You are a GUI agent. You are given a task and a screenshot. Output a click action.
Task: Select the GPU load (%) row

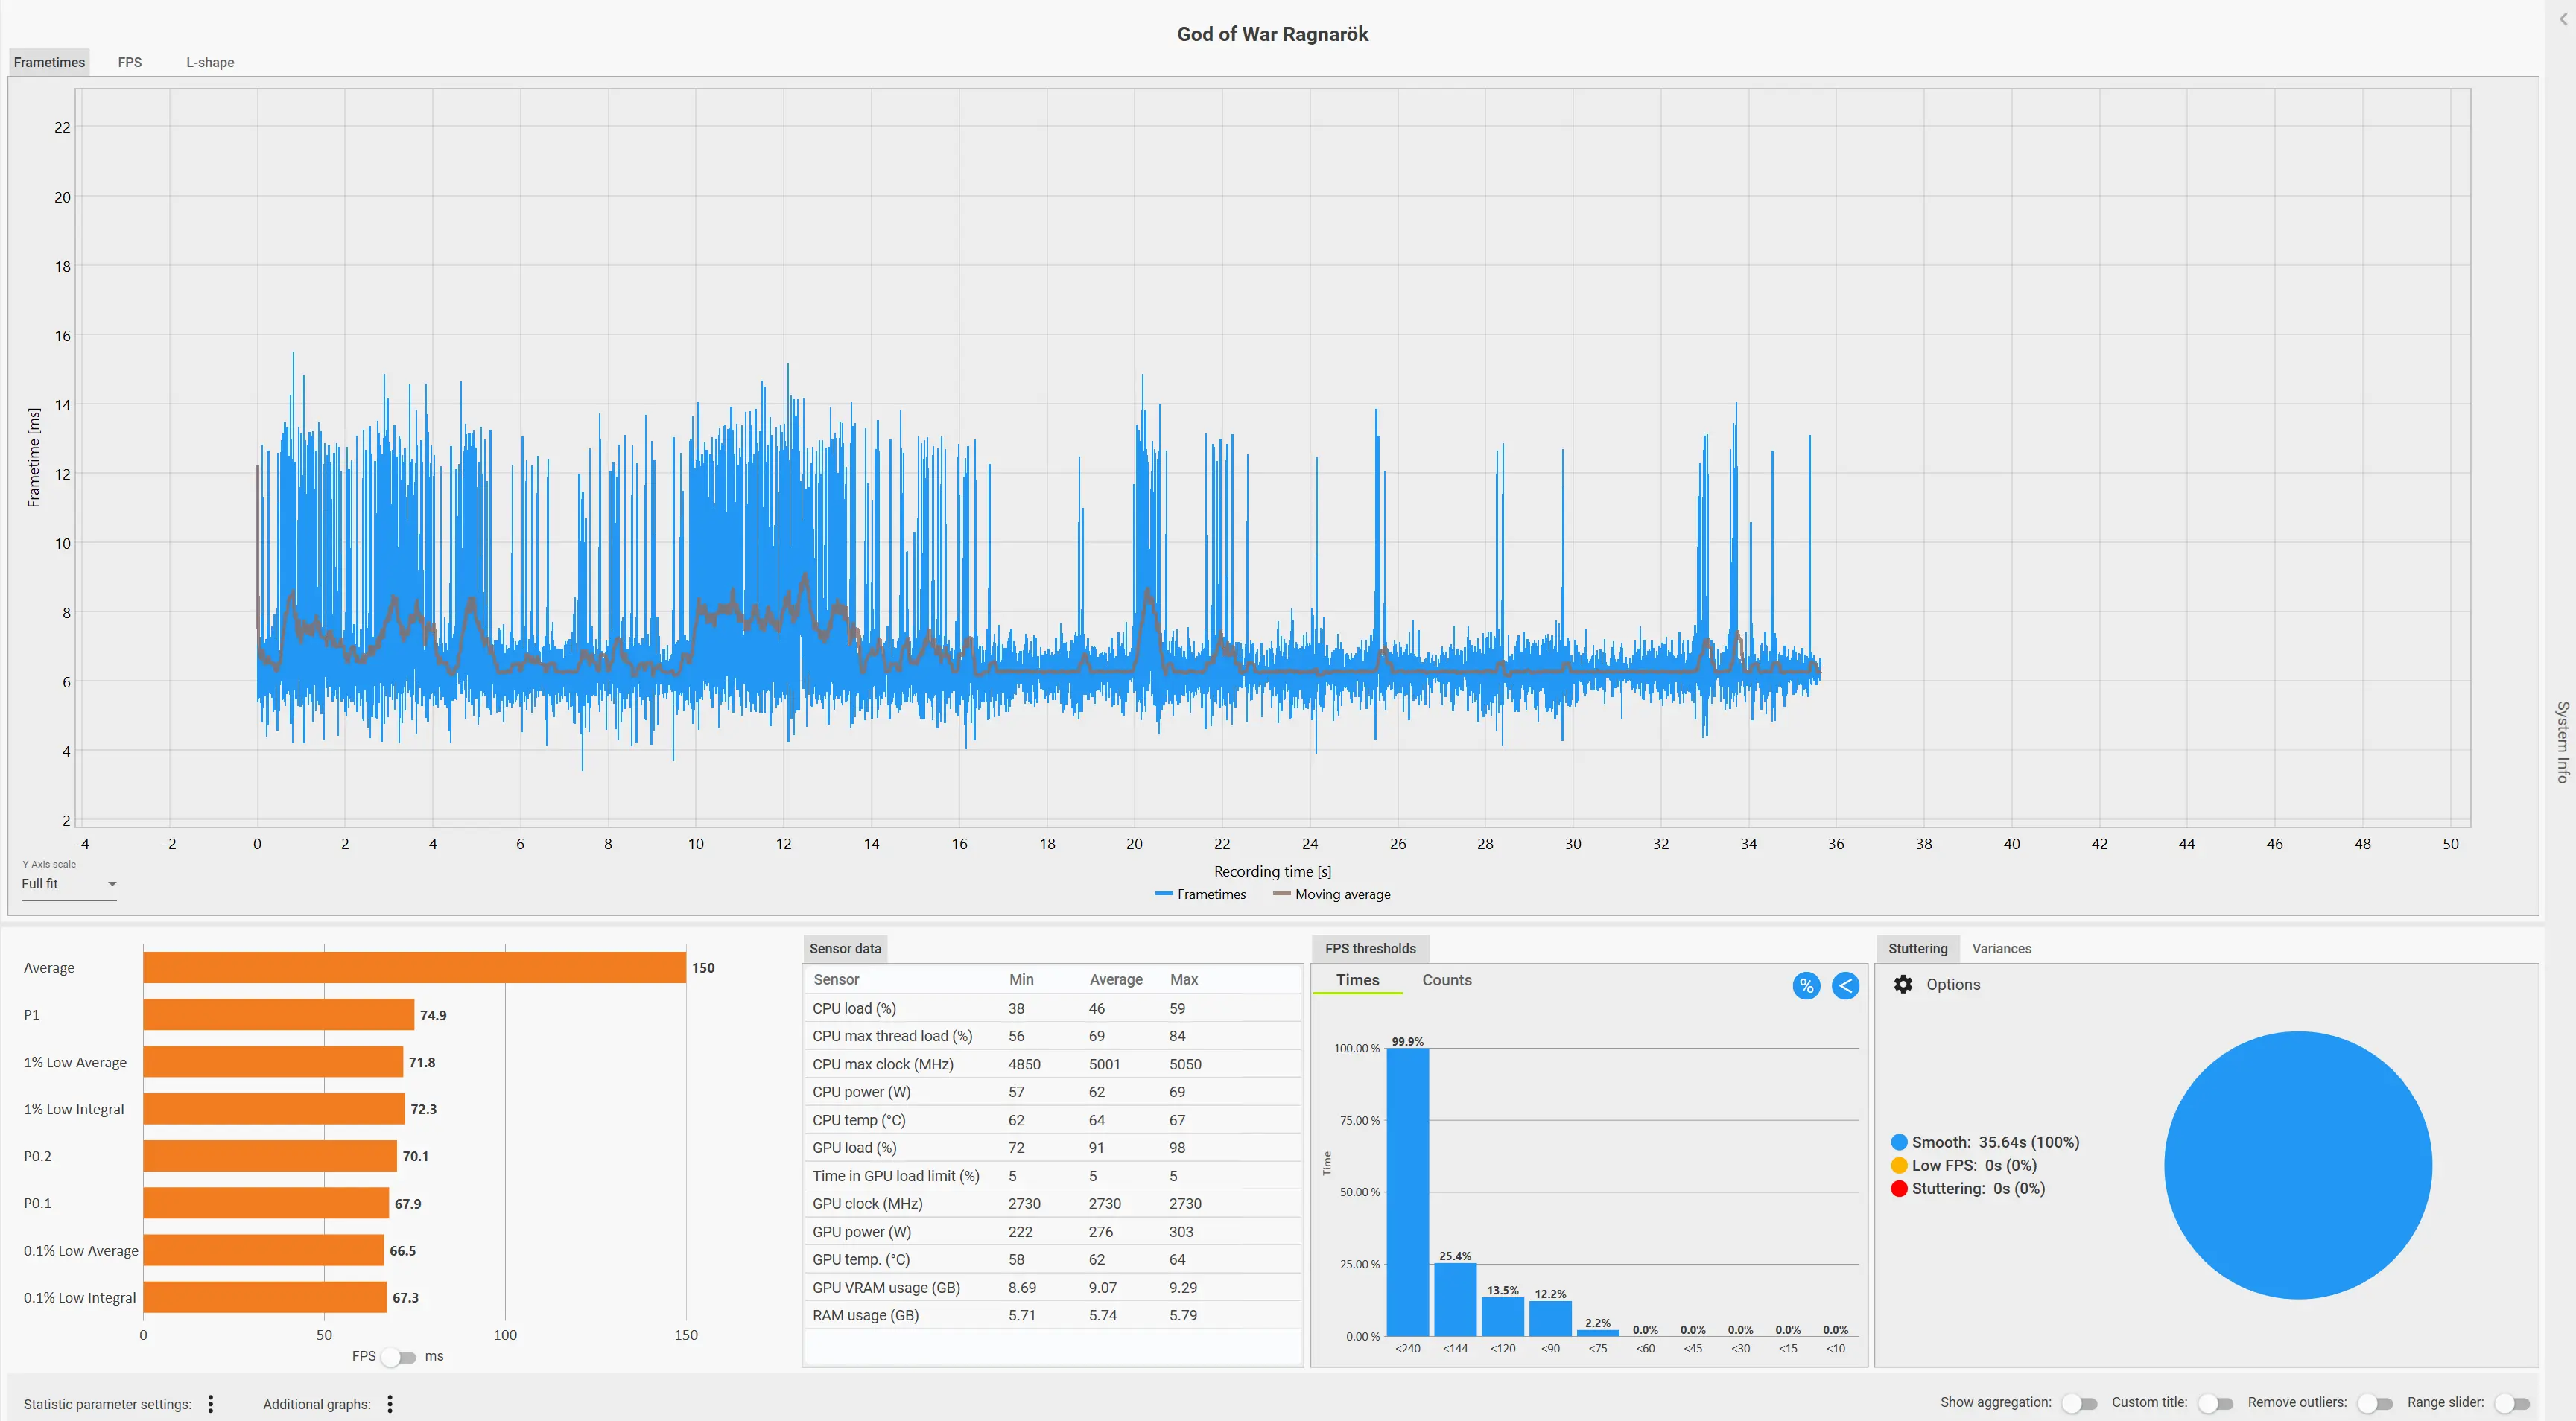click(x=1053, y=1148)
